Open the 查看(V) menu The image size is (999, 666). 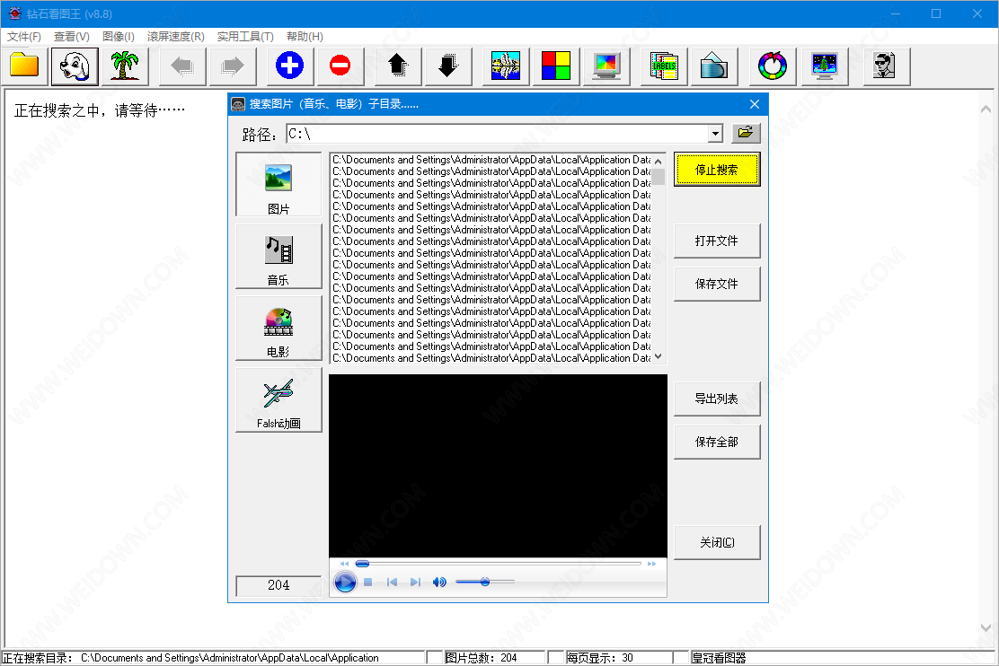point(71,36)
